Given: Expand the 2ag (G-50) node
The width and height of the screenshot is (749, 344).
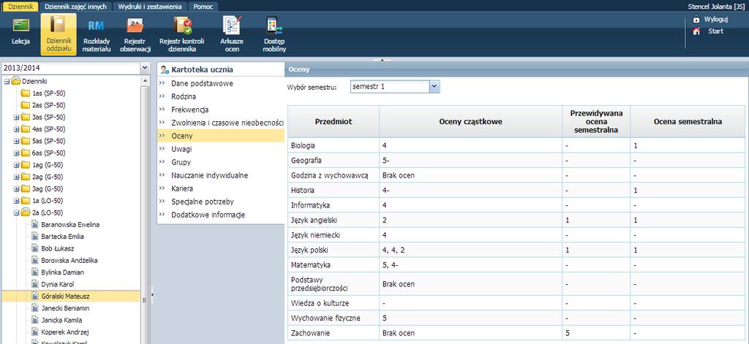Looking at the screenshot, I should (x=16, y=177).
